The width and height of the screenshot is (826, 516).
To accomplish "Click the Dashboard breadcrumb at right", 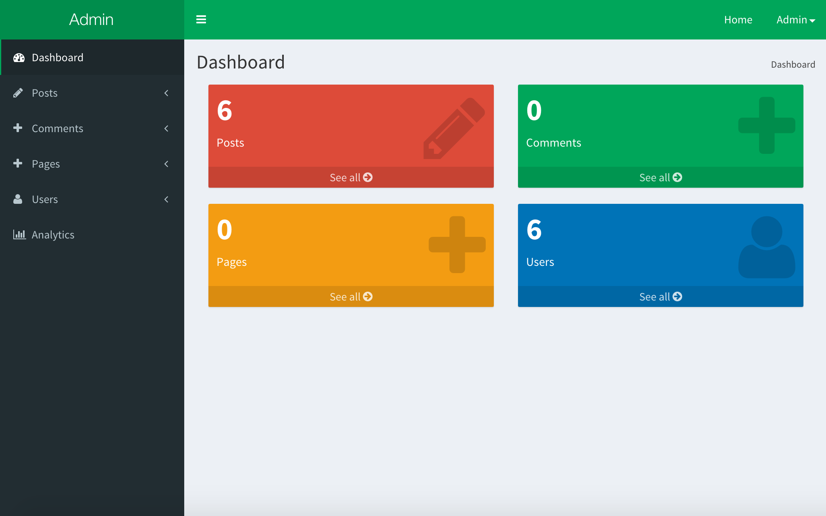I will tap(793, 64).
